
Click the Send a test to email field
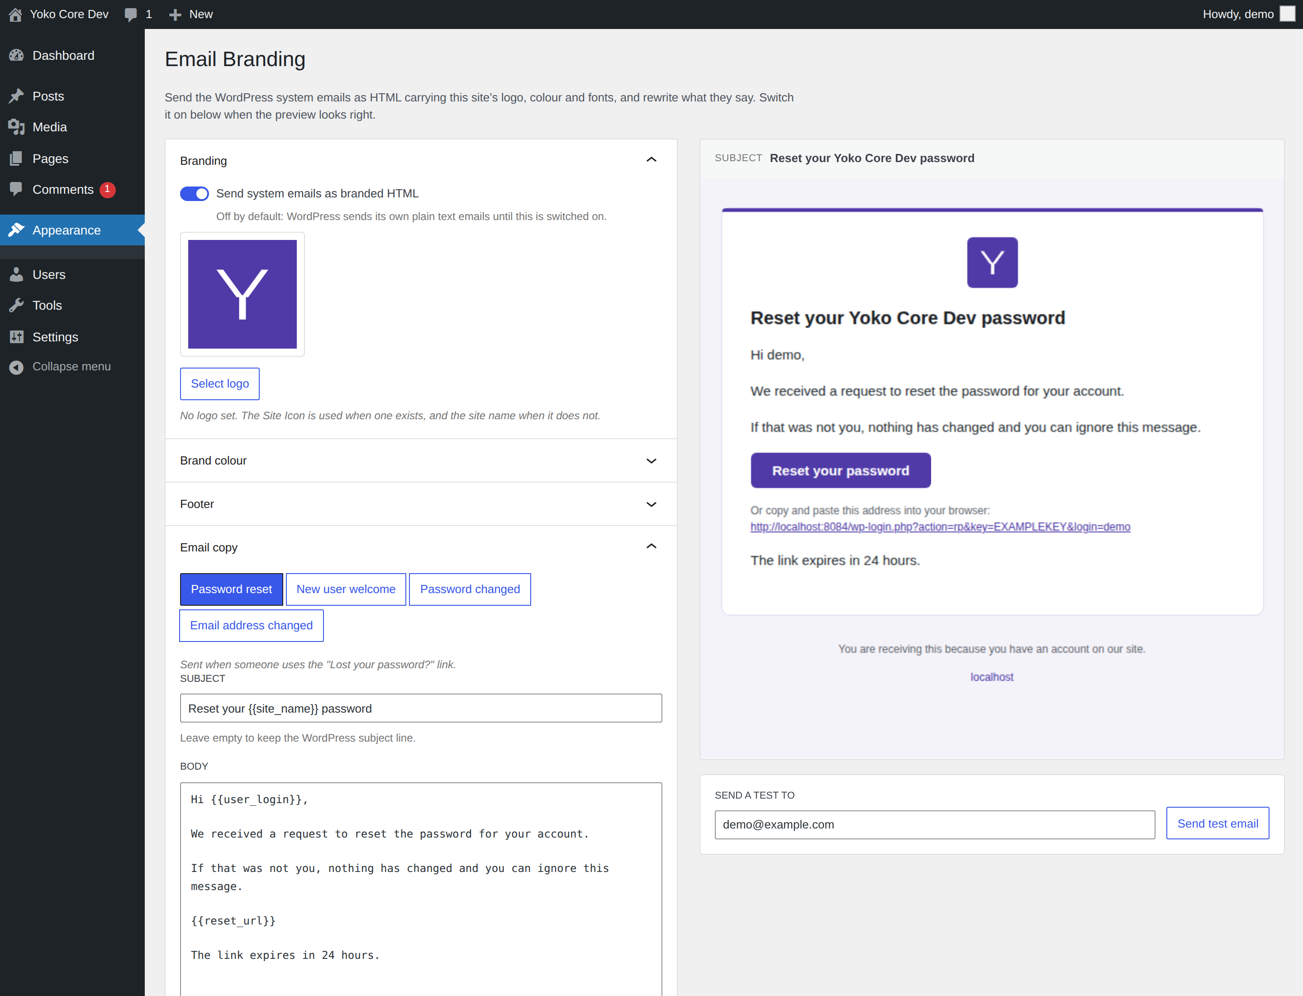coord(934,825)
